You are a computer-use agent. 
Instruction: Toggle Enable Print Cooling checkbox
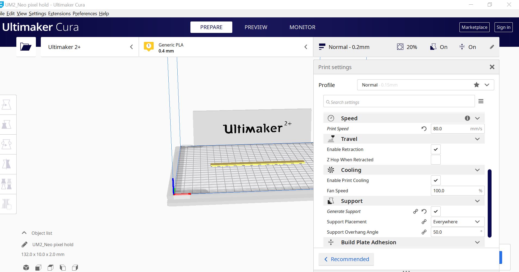tap(435, 180)
